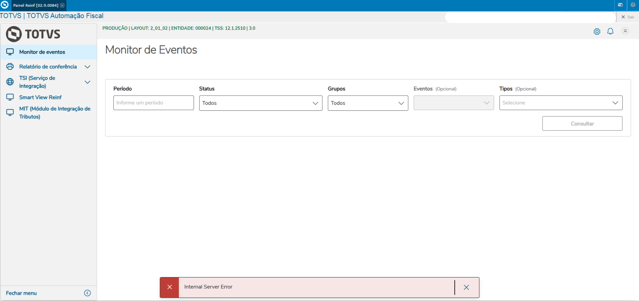Open the Eventos dropdown

coord(454,103)
